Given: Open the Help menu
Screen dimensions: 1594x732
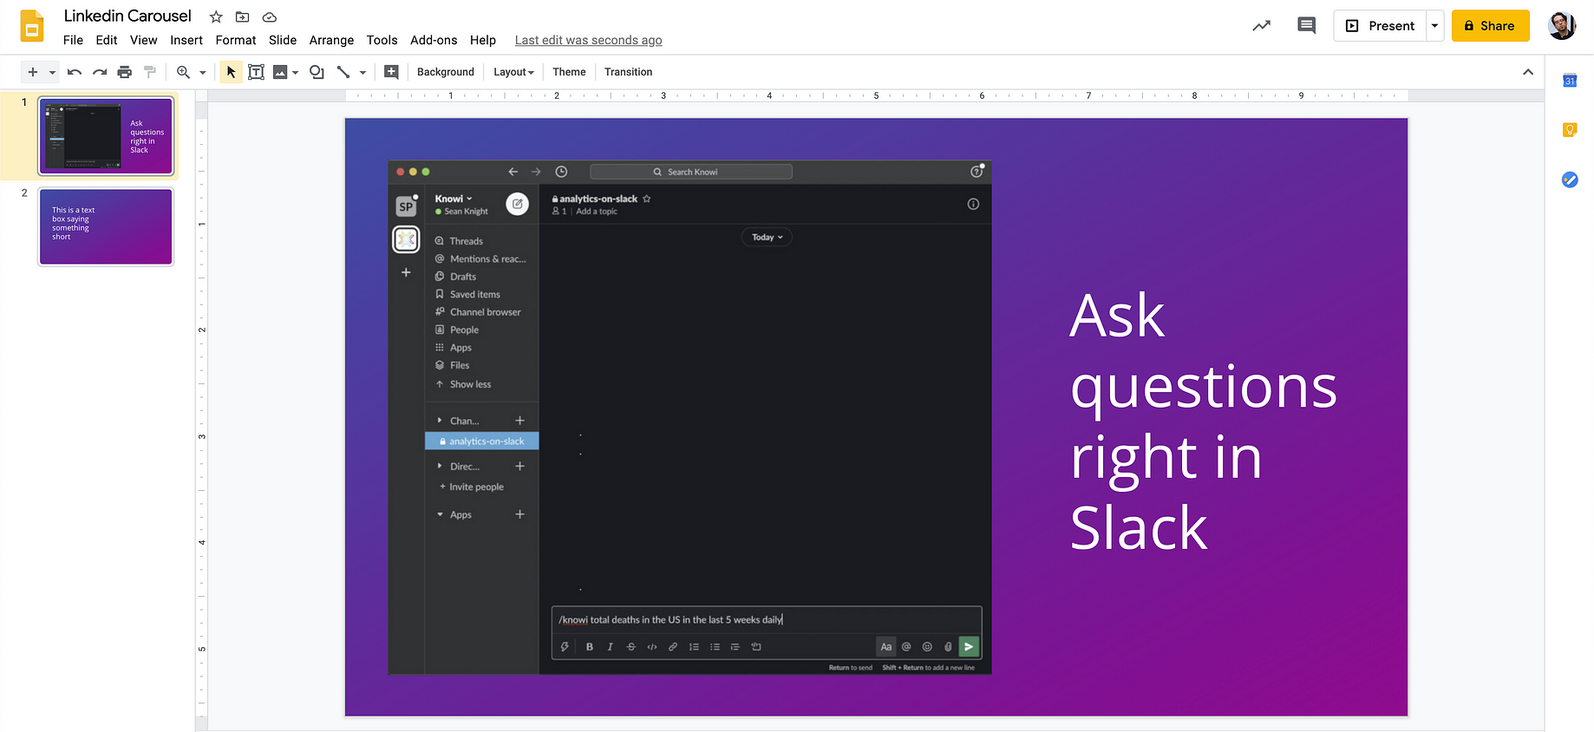Looking at the screenshot, I should 483,40.
